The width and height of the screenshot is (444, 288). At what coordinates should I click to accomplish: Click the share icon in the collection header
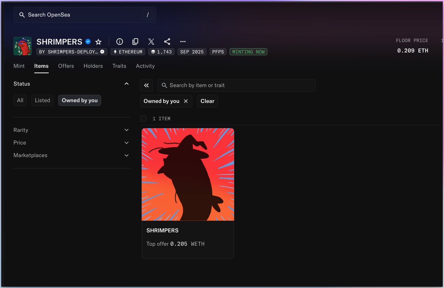pyautogui.click(x=167, y=41)
